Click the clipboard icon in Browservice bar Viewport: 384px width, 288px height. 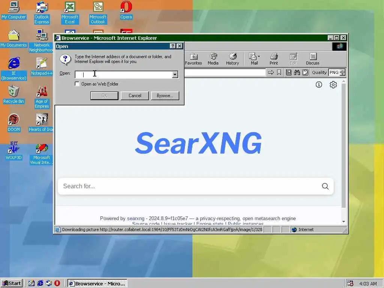(305, 72)
